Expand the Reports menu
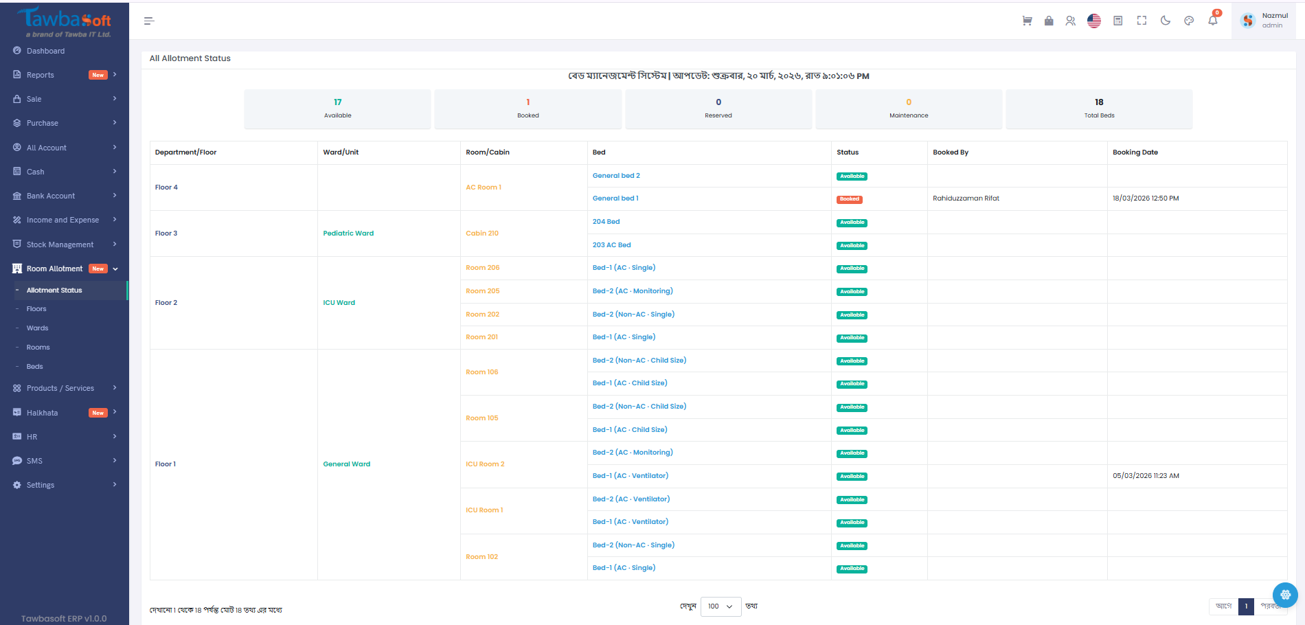Viewport: 1305px width, 625px height. [x=65, y=75]
